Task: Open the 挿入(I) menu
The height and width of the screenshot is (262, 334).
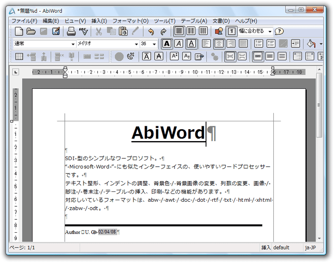Action: [x=99, y=21]
